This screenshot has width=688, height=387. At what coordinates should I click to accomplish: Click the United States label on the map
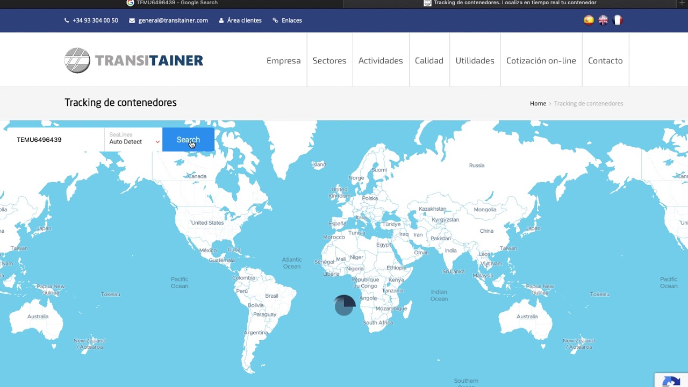[207, 223]
